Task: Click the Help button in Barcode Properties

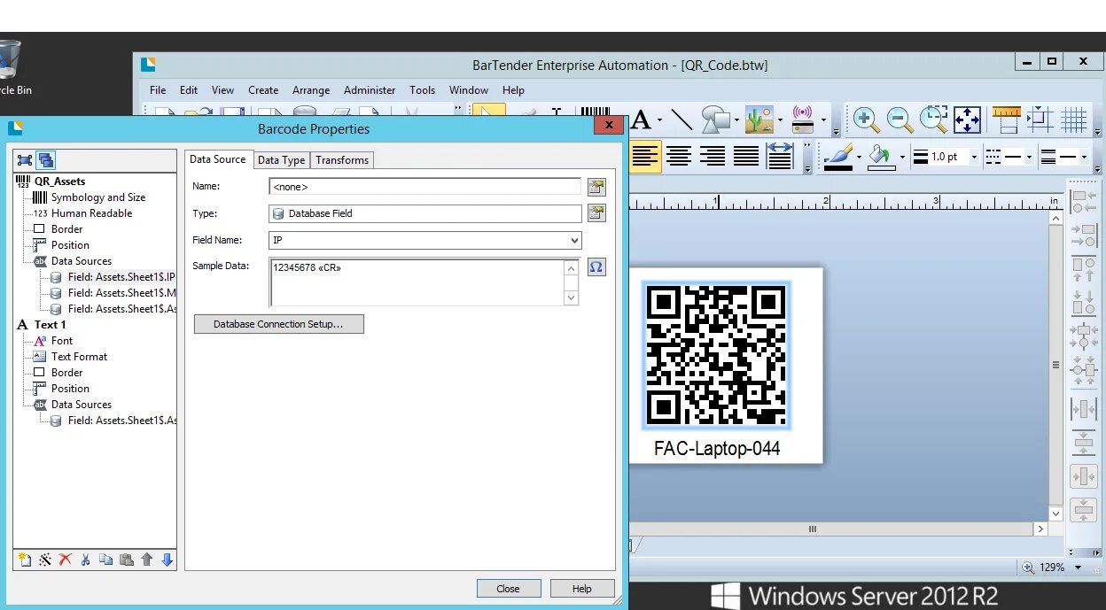Action: point(582,589)
